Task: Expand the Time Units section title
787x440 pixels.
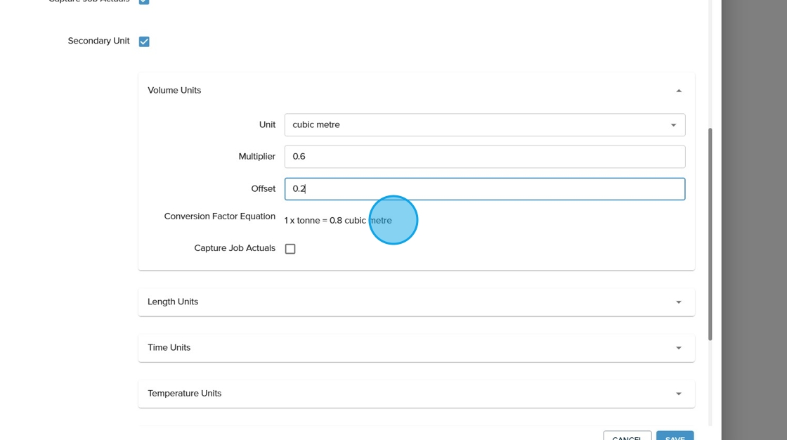Action: 169,348
